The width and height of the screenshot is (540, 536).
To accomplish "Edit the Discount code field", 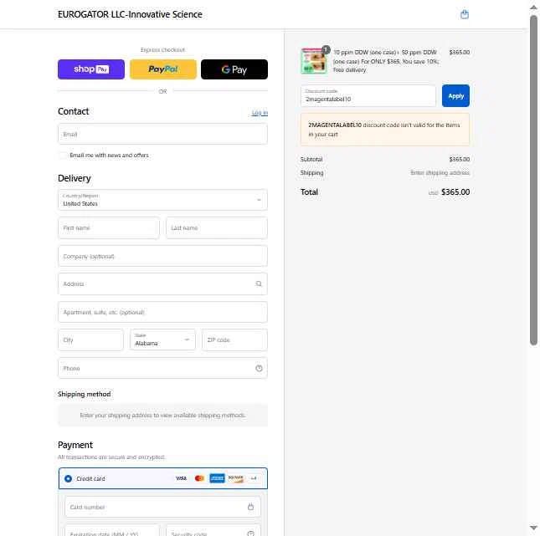I will [x=368, y=96].
